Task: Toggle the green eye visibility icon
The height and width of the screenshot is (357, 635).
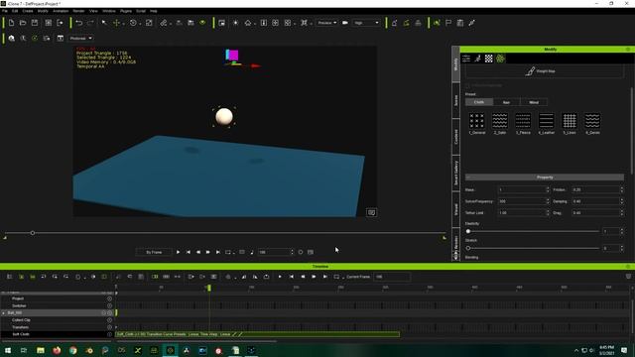Action: 202,23
